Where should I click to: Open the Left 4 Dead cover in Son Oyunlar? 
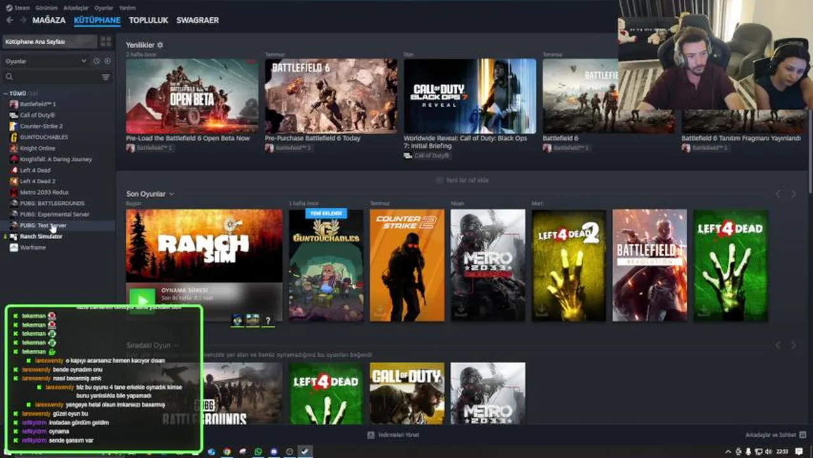pos(730,265)
